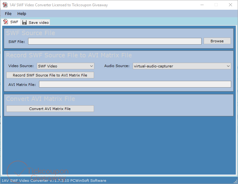
Task: Click the Convert AVI Matrix File button
Action: [x=50, y=109]
